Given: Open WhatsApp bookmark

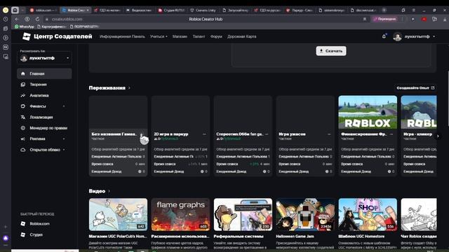Looking at the screenshot, I should click(25, 27).
